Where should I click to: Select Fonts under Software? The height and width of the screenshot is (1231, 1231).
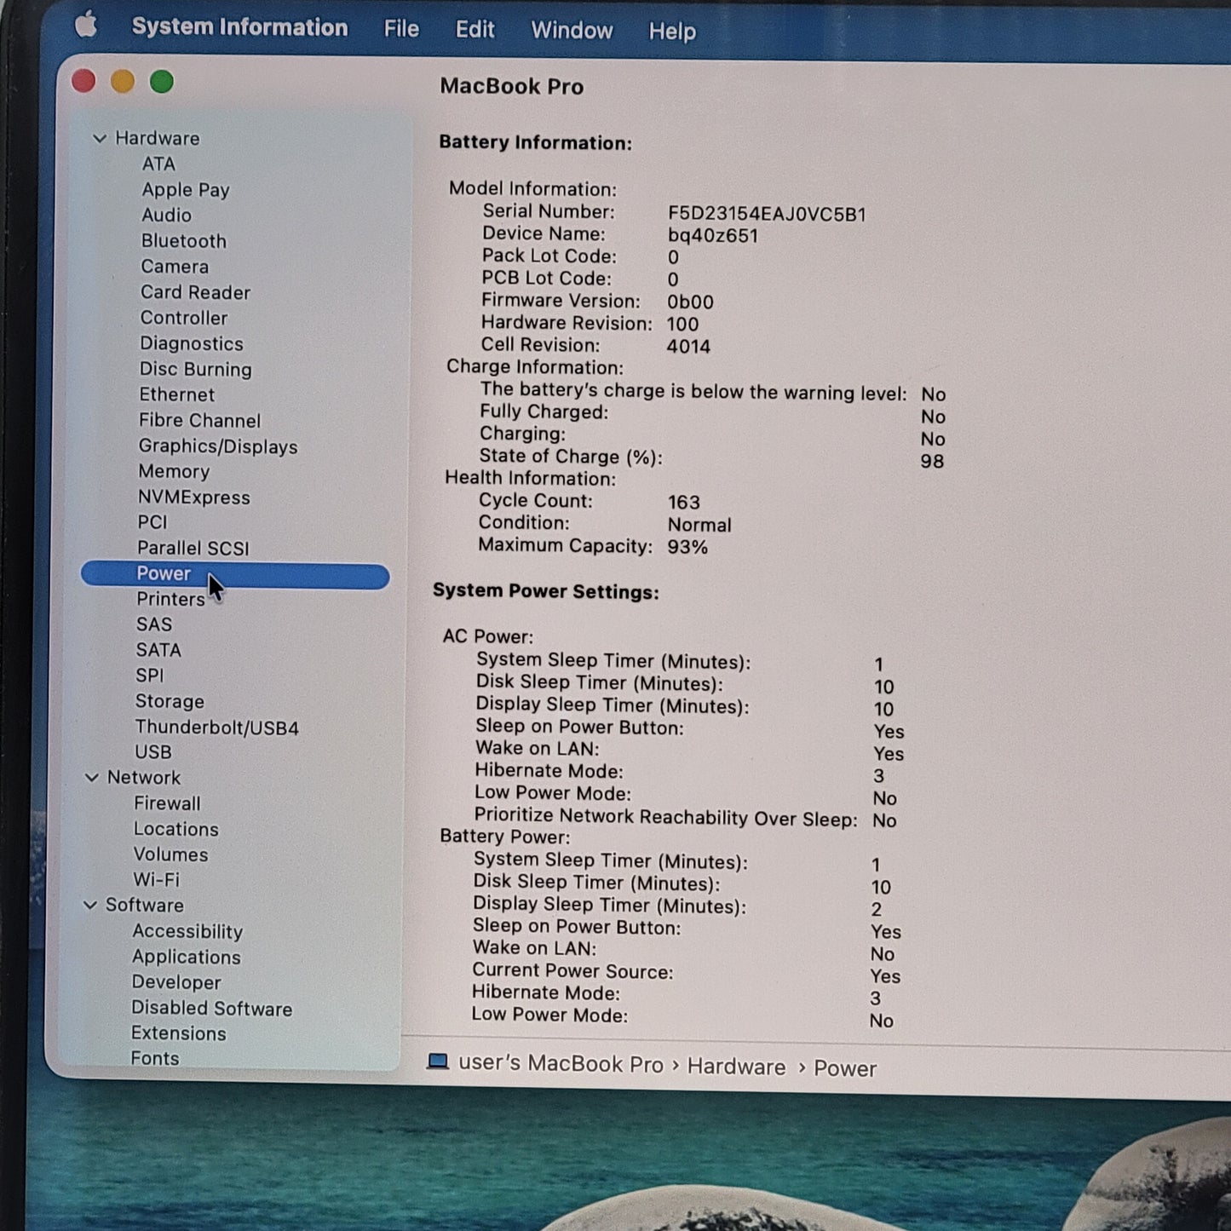(155, 1058)
